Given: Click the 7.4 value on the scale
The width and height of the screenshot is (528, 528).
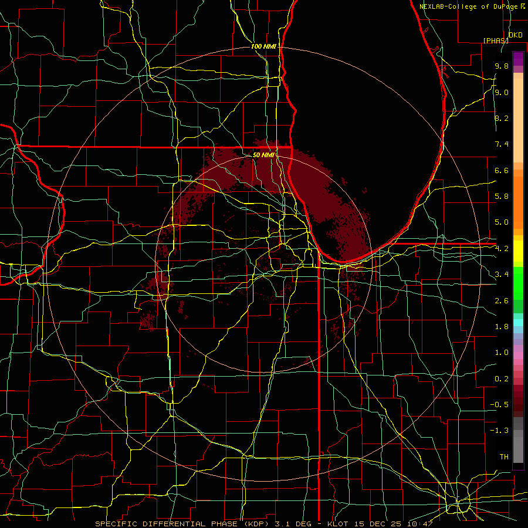Looking at the screenshot, I should [502, 144].
